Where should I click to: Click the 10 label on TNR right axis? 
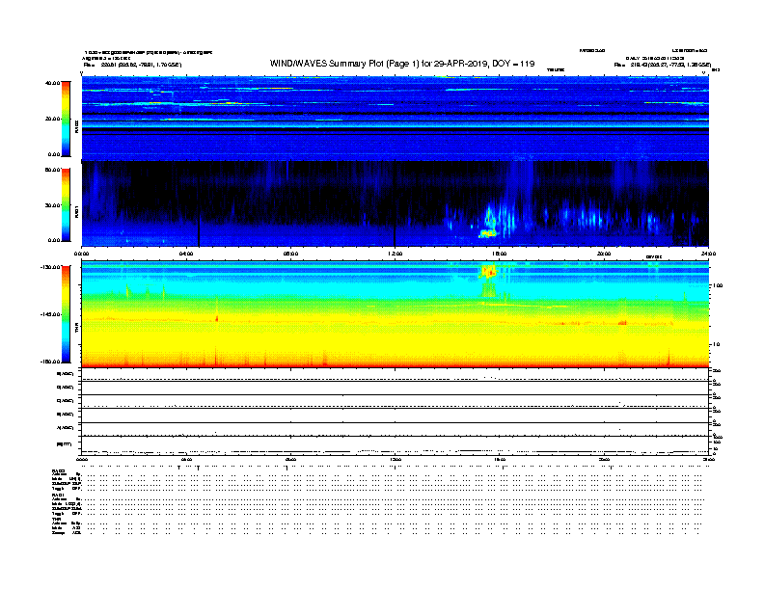pos(716,345)
